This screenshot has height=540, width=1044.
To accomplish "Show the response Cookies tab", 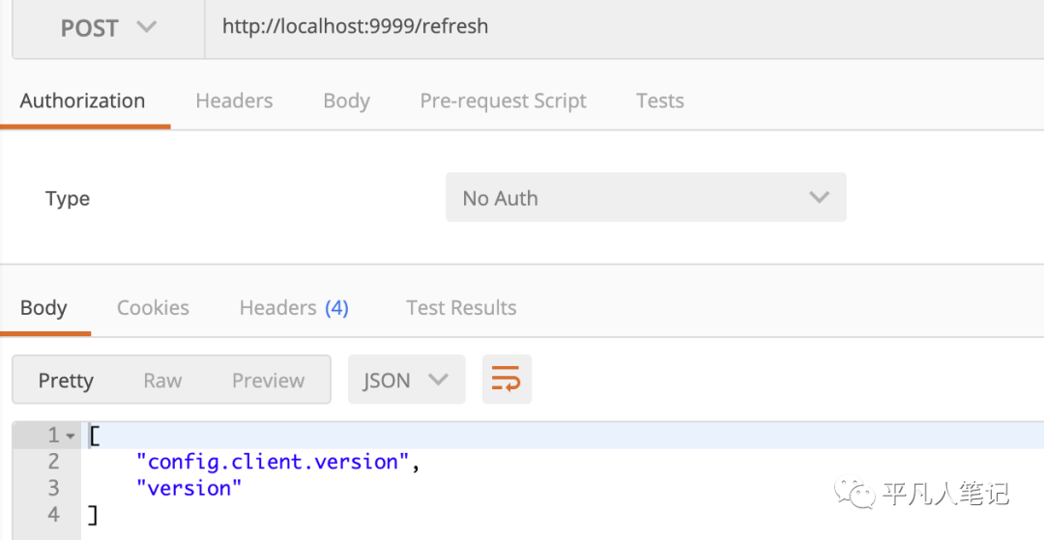I will point(153,308).
